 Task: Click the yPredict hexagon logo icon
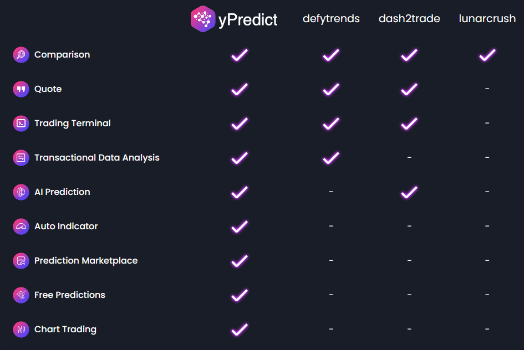[202, 19]
